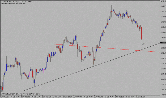Click the 1225.90 price scale label
Screen dimensions: 166x98
(163, 58)
